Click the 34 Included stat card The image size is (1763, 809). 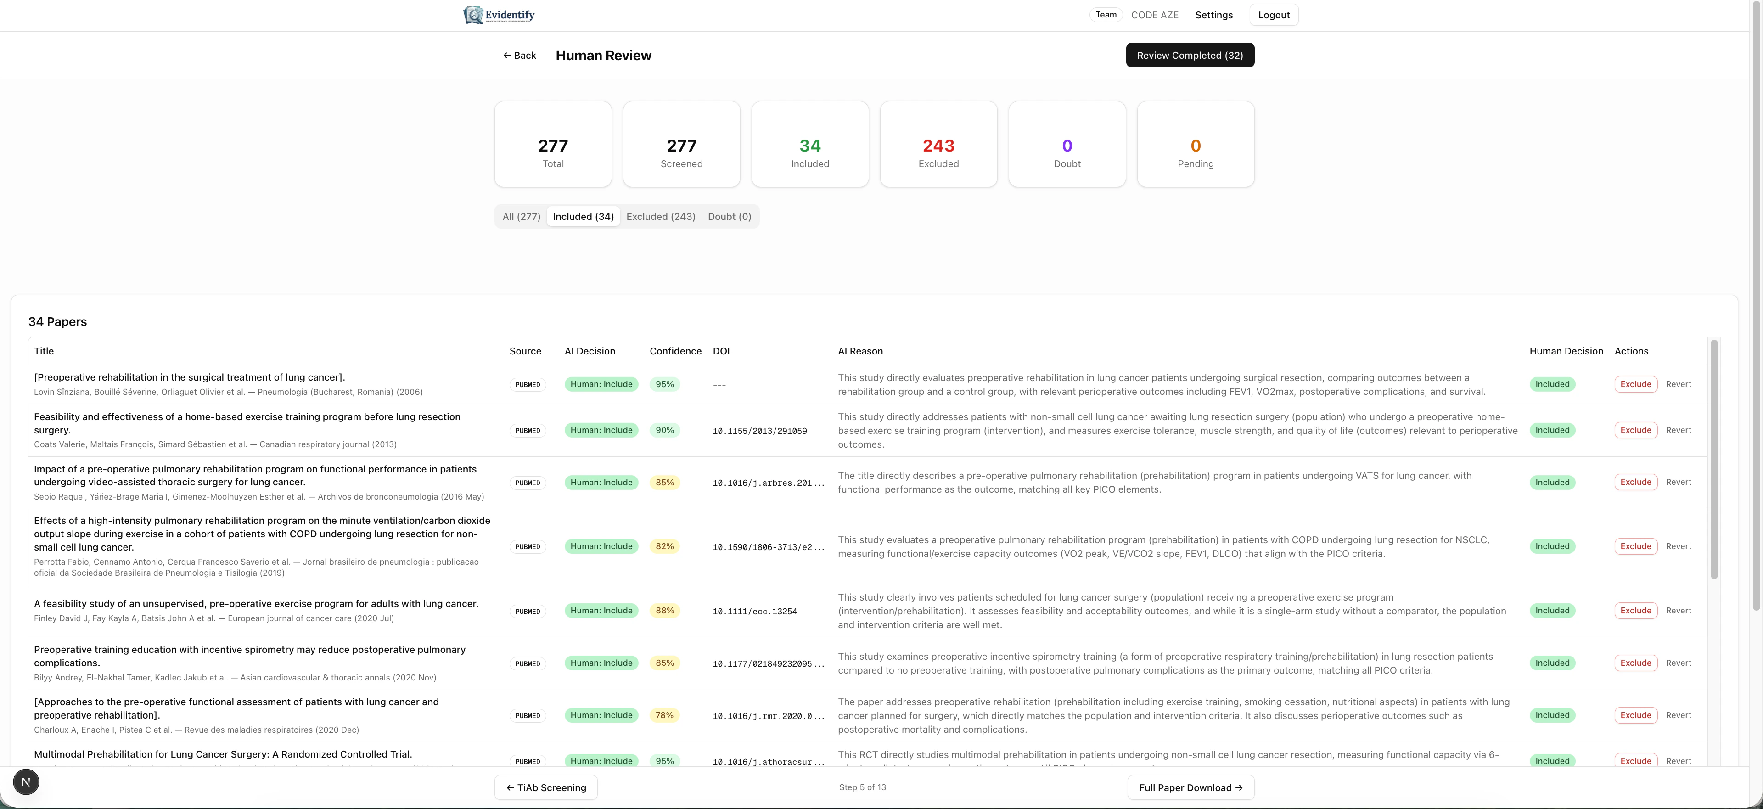click(x=810, y=145)
